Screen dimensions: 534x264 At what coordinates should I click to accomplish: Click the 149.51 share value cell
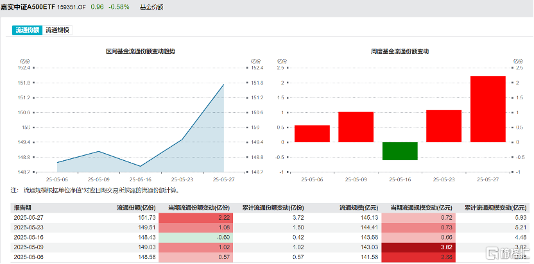click(148, 227)
